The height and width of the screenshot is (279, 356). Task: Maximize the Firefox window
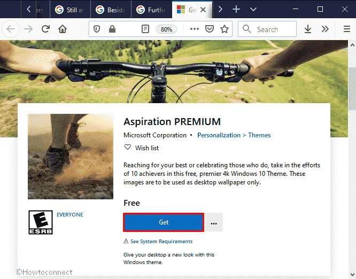[x=320, y=9]
